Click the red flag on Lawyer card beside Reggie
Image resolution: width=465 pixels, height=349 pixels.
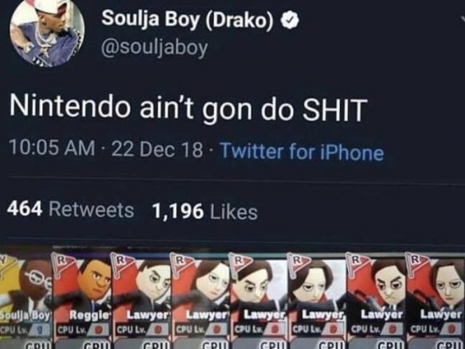point(122,264)
